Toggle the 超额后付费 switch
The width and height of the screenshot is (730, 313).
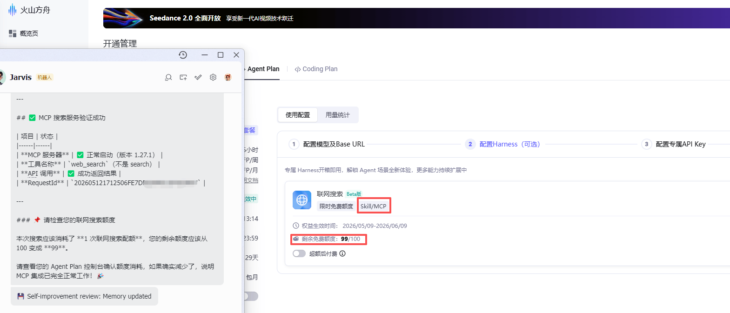[x=299, y=253]
